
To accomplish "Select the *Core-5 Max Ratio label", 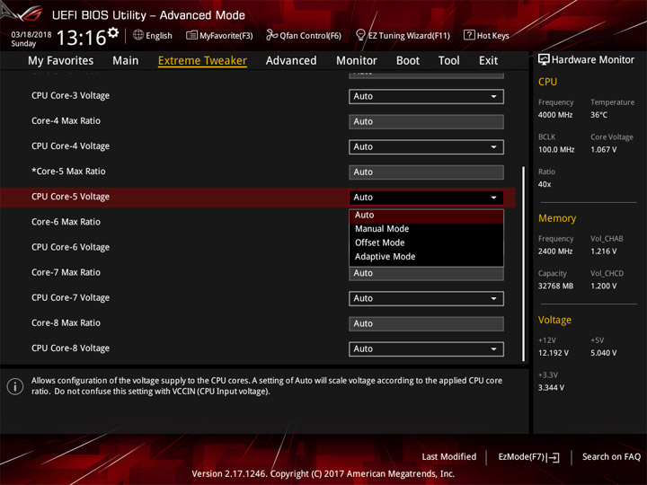I will pos(68,172).
